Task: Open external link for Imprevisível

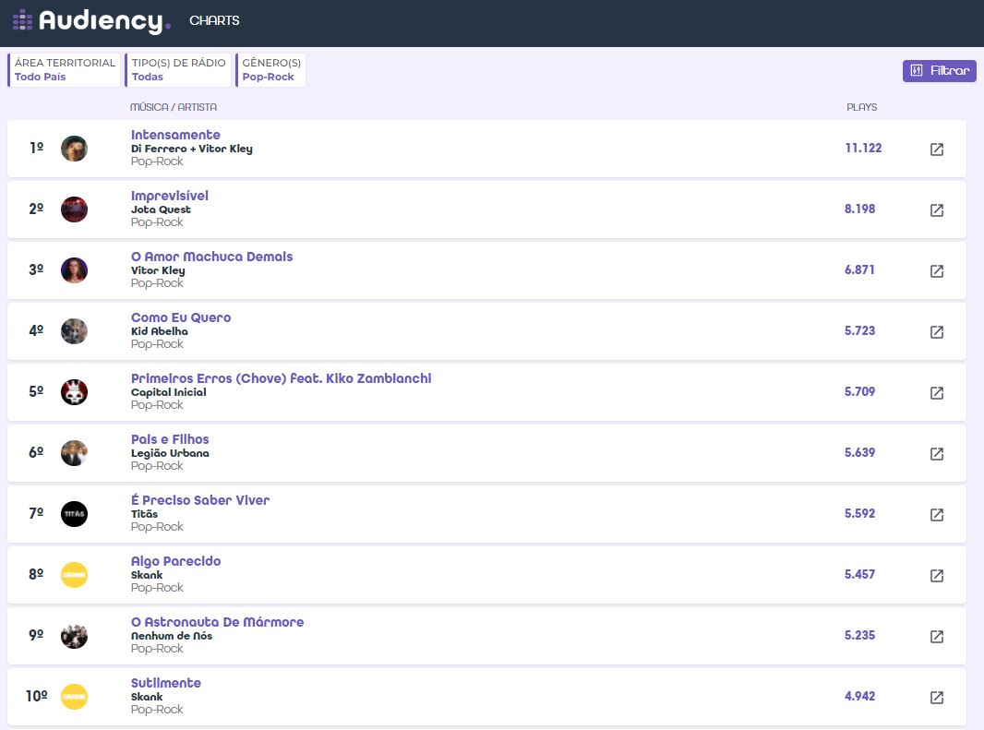Action: (x=936, y=210)
